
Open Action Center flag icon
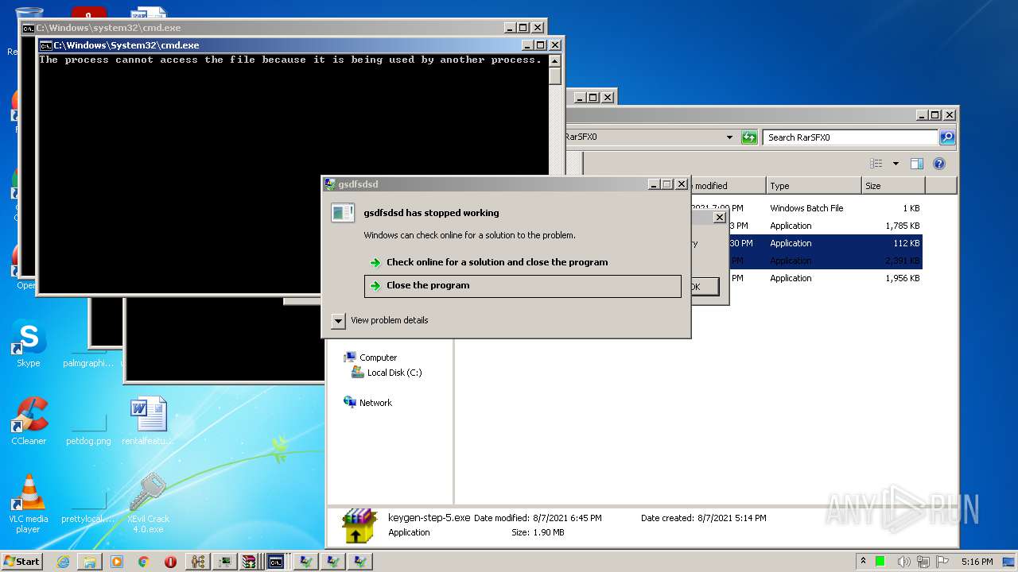942,562
